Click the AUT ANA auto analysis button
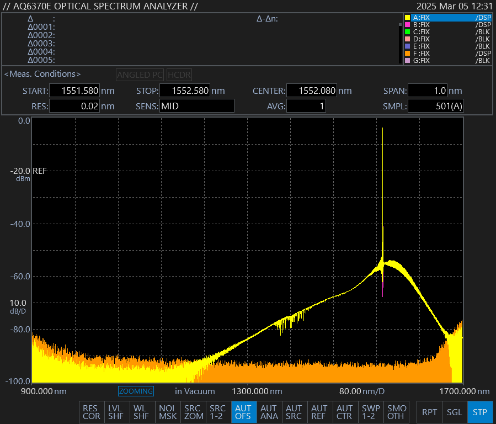Viewport: 496px width, 424px height. click(x=269, y=412)
